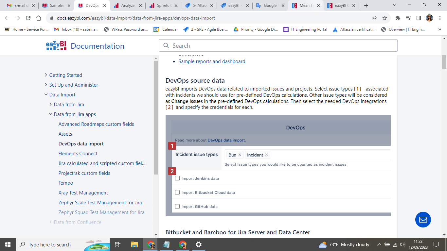This screenshot has height=251, width=447.
Task: Expand the Getting Started section
Action: point(46,75)
